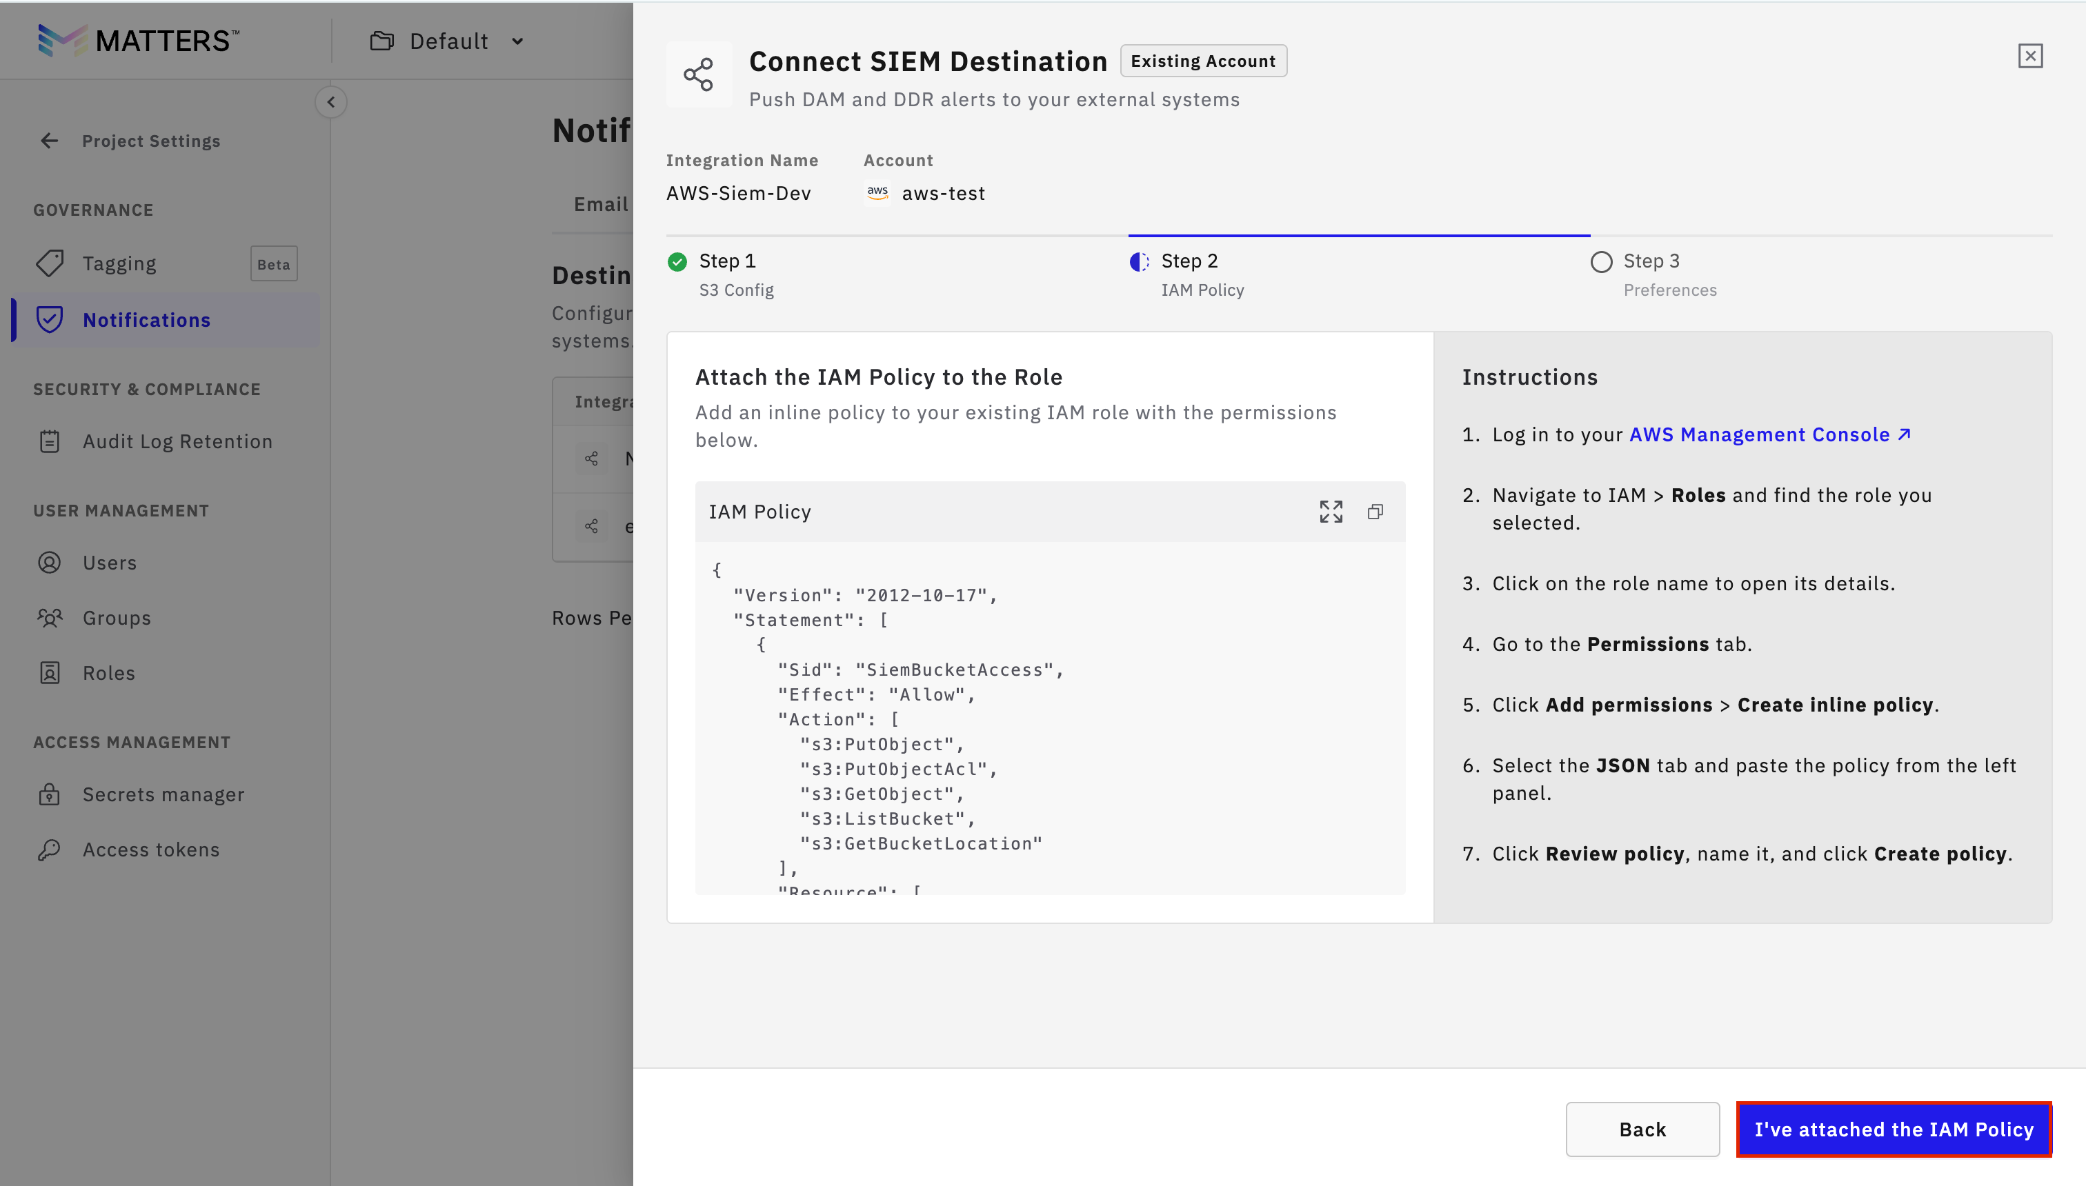Click the SIEM share icon in header

point(698,74)
